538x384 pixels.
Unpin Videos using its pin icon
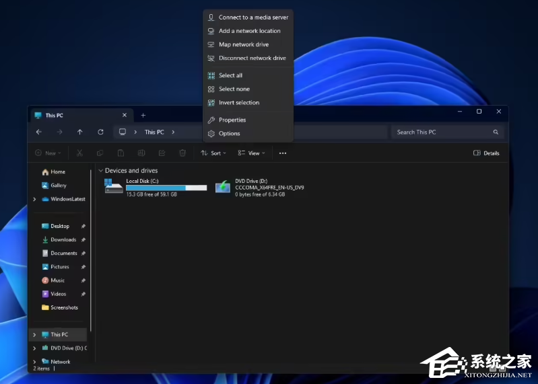coord(83,294)
